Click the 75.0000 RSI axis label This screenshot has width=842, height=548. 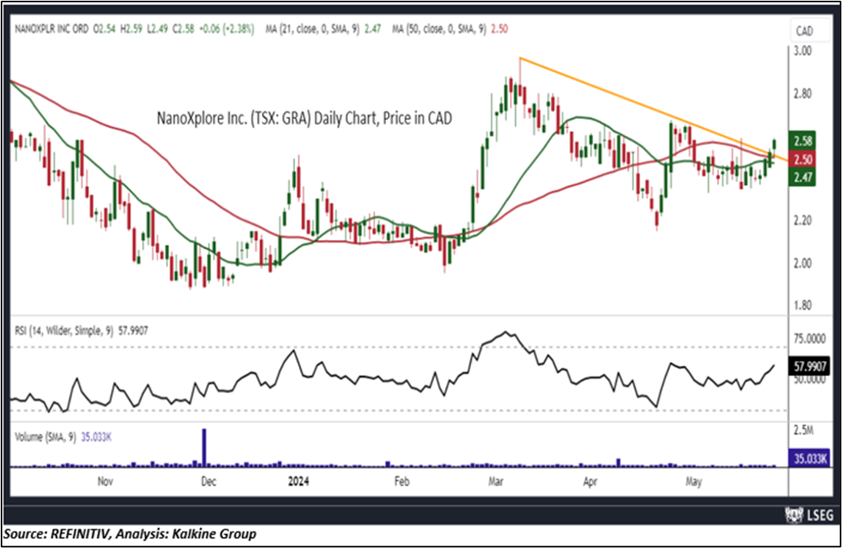[809, 338]
